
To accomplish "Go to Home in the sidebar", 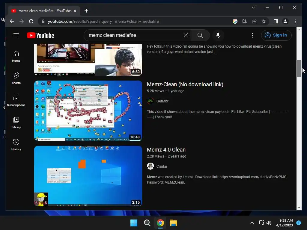I will coord(16,56).
